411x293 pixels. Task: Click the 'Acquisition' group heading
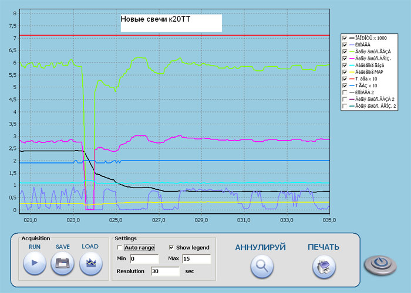pyautogui.click(x=36, y=239)
